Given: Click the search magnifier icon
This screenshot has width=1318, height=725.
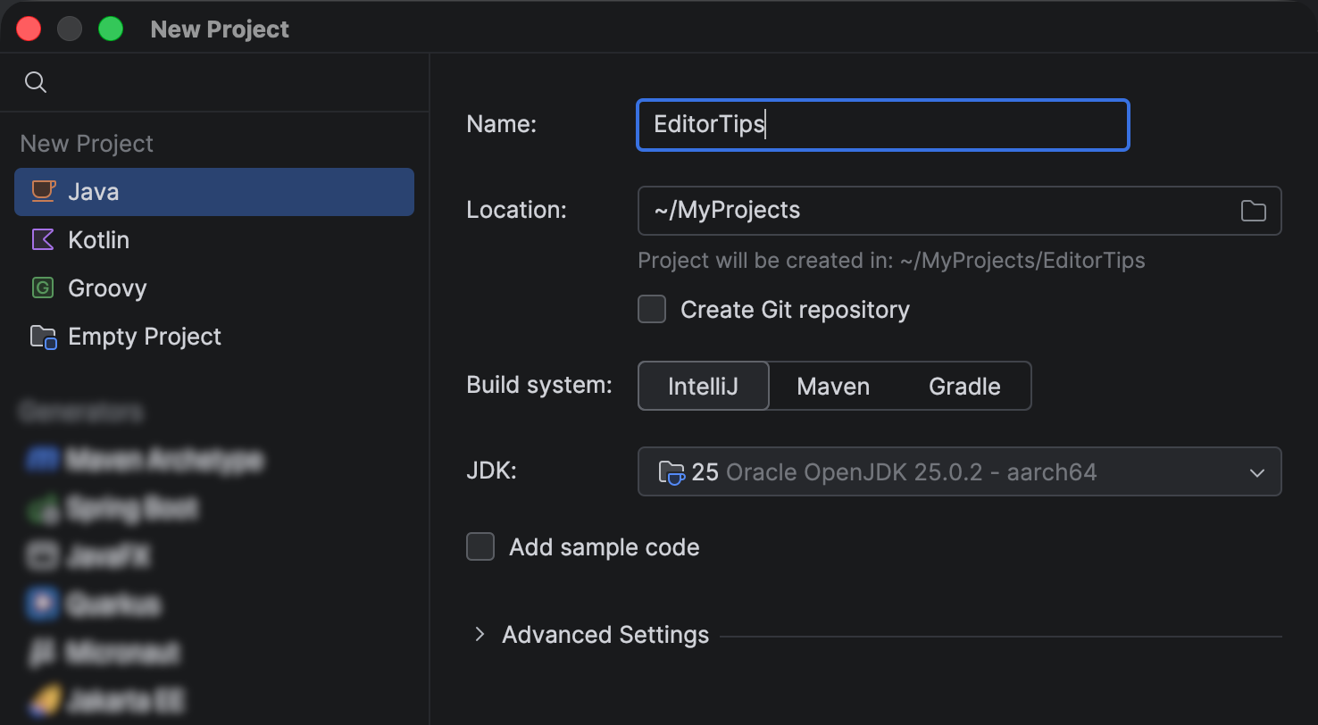Looking at the screenshot, I should pyautogui.click(x=36, y=82).
